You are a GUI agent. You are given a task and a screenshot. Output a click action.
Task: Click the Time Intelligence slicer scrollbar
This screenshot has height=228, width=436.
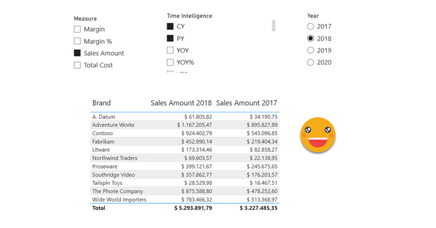(274, 26)
